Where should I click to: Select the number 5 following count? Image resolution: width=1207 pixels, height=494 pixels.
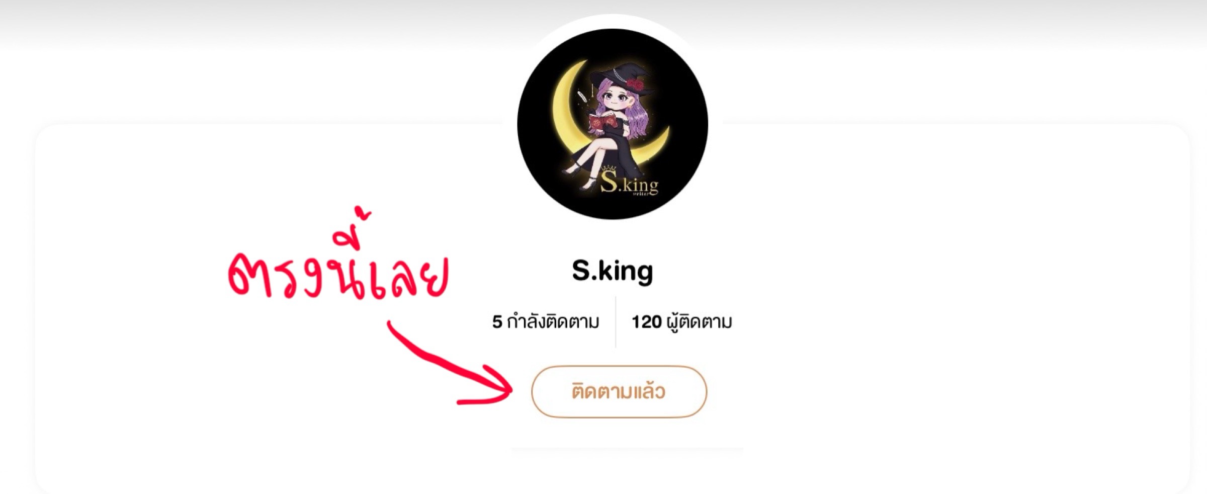(x=497, y=322)
